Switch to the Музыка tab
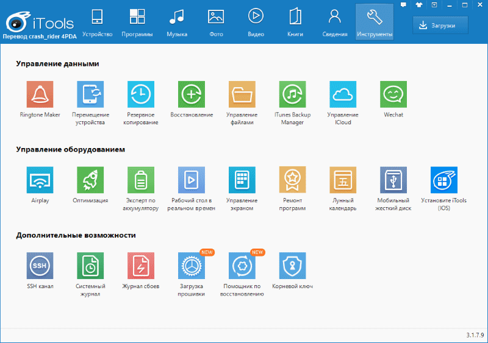Image resolution: width=488 pixels, height=343 pixels. click(177, 22)
